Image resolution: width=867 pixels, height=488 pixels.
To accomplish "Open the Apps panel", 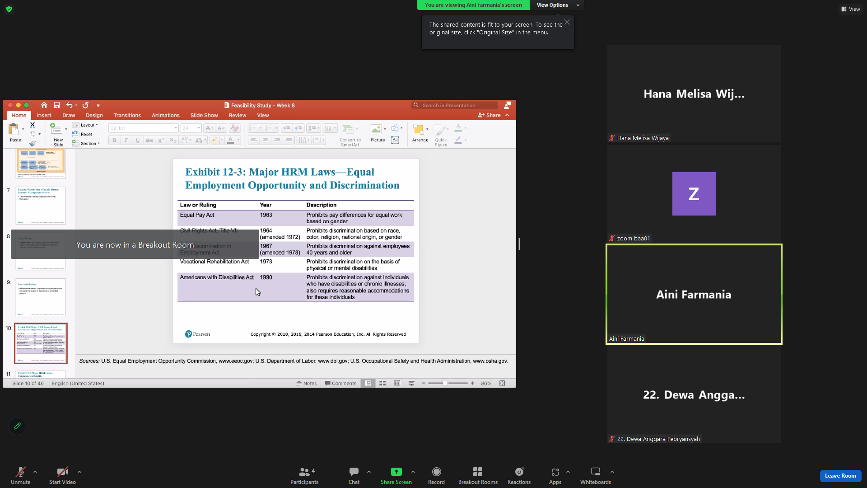I will [555, 475].
